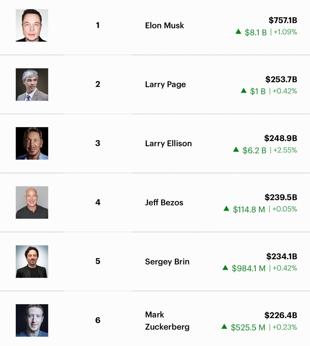This screenshot has height=346, width=310.
Task: Open the thumbnail in the Sergey Brin row
Action: [32, 261]
